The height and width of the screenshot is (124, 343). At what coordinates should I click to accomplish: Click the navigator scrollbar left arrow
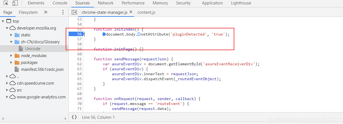pyautogui.click(x=3, y=118)
